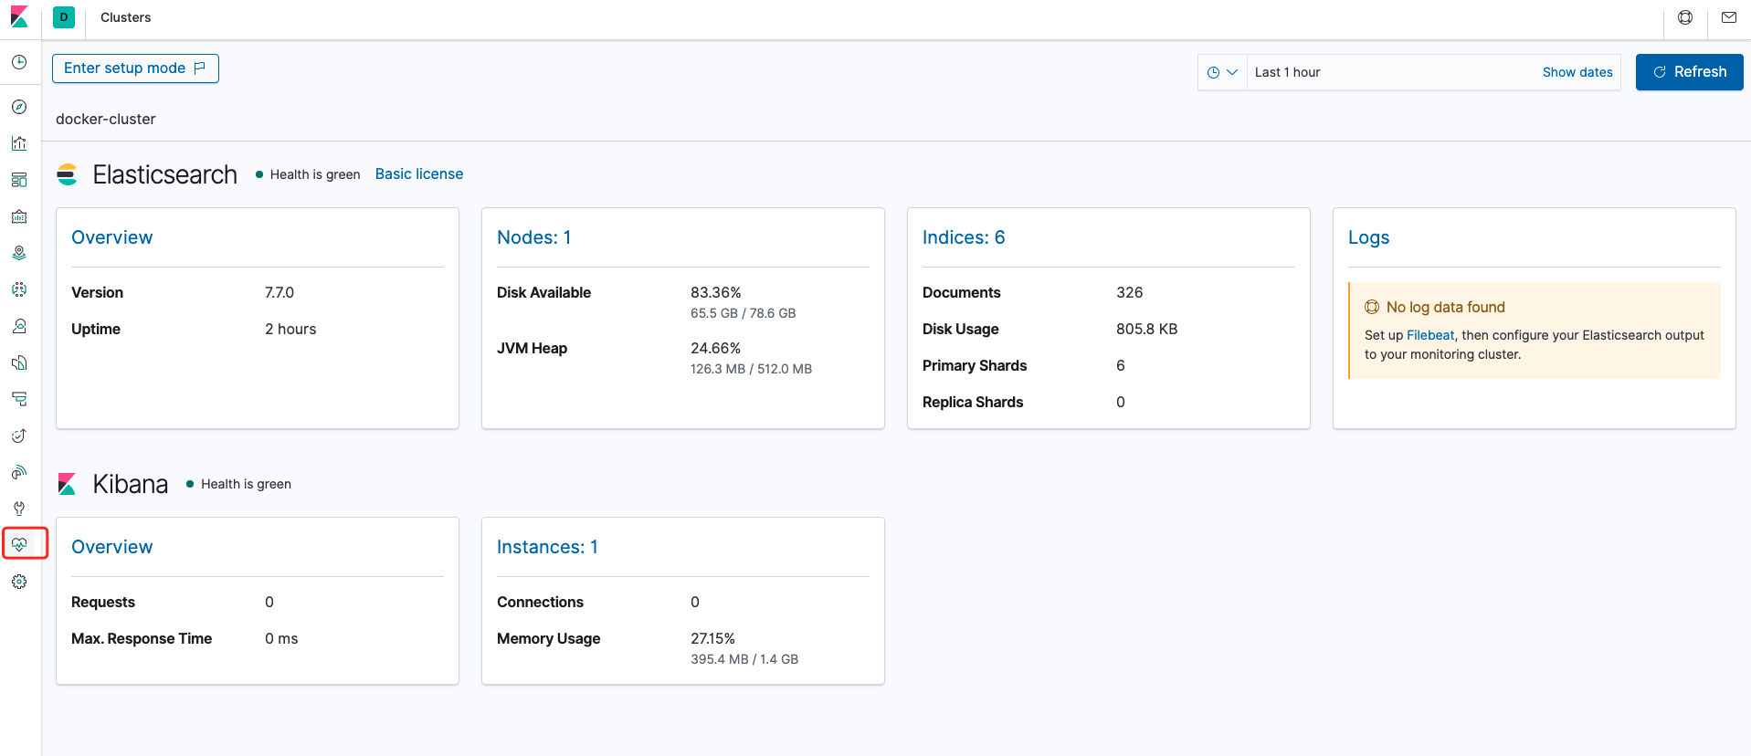This screenshot has width=1751, height=756.
Task: Open Visualize chart icon in sidebar
Action: pos(19,143)
